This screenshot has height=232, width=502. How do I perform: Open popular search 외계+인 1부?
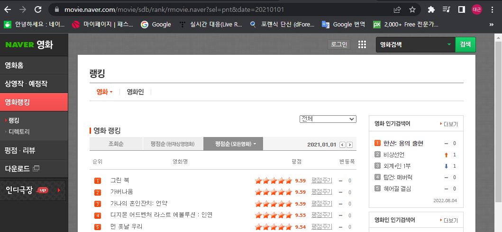click(x=397, y=166)
